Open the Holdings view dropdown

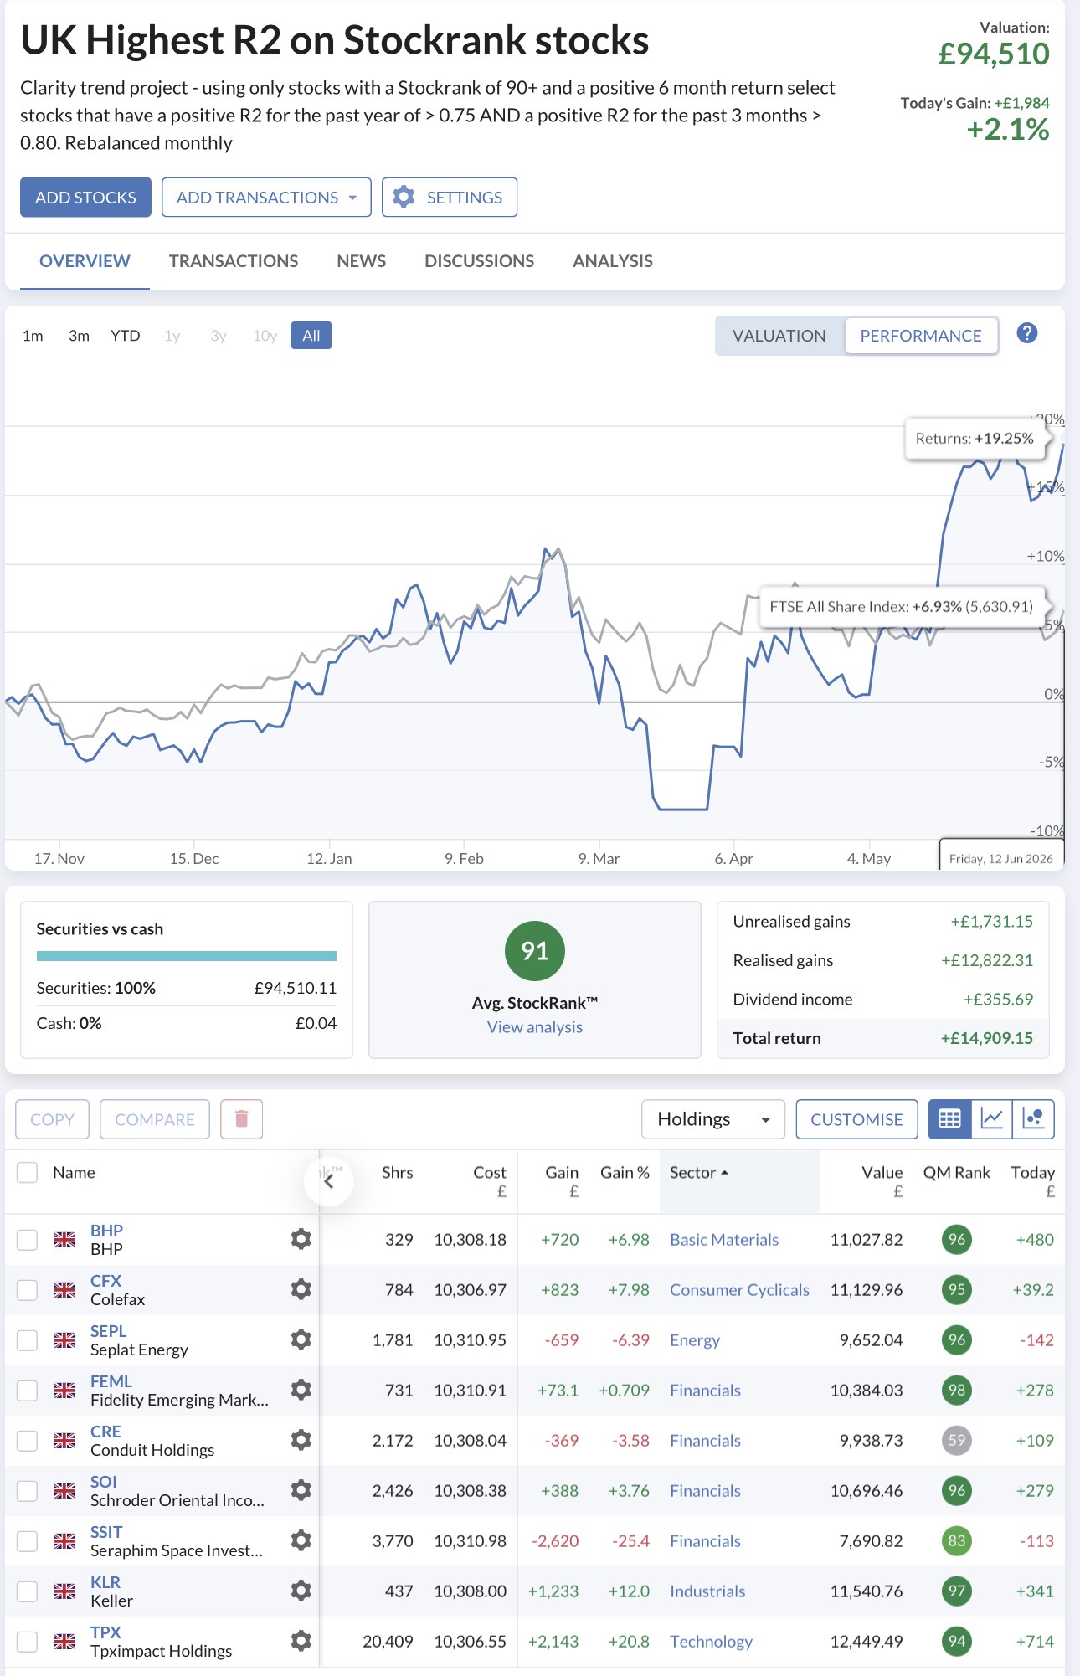(x=713, y=1119)
